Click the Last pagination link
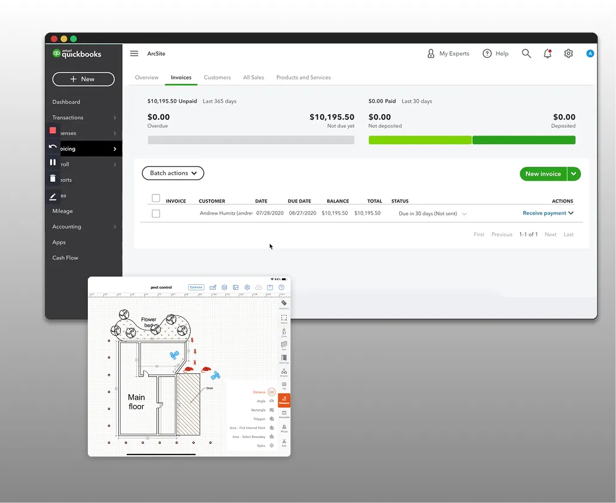The image size is (616, 503). pyautogui.click(x=568, y=234)
